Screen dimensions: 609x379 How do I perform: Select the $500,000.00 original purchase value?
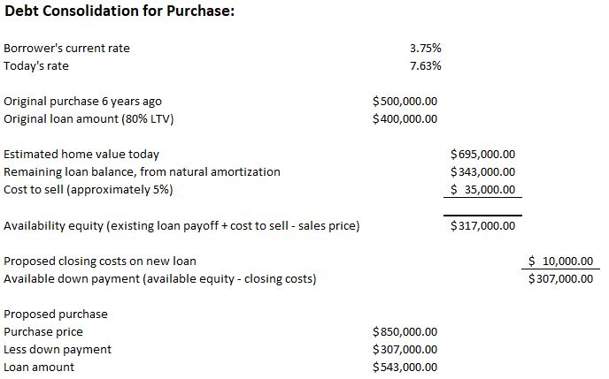click(405, 102)
